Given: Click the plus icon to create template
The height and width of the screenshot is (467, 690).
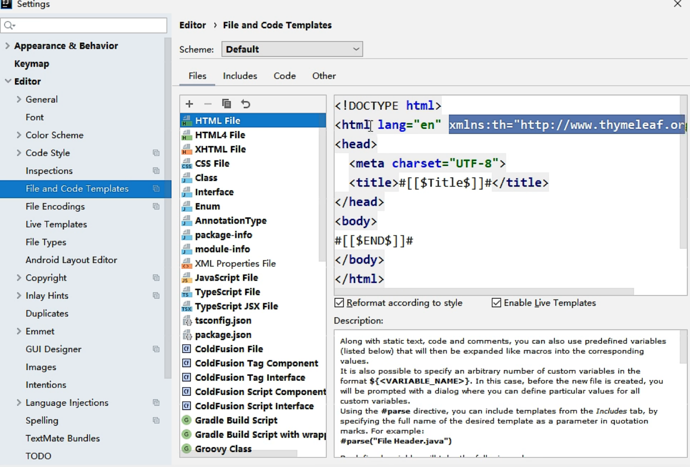Looking at the screenshot, I should [189, 104].
